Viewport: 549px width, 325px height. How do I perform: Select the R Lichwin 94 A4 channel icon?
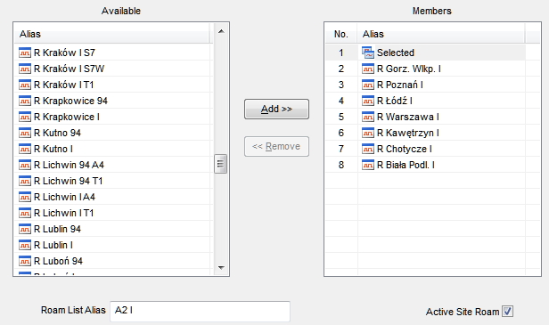point(25,165)
